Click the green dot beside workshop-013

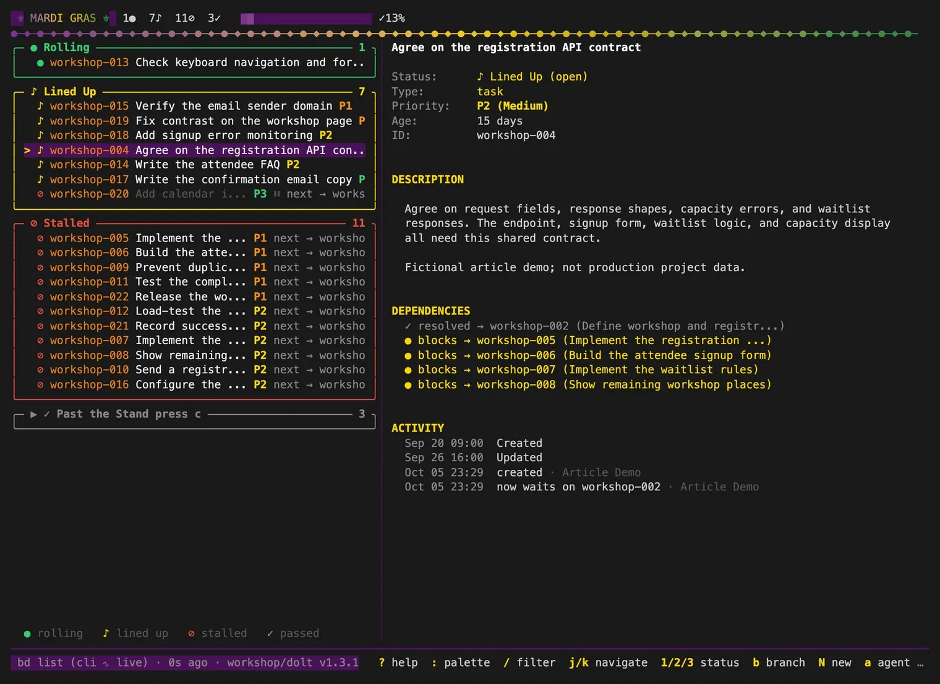[x=40, y=63]
